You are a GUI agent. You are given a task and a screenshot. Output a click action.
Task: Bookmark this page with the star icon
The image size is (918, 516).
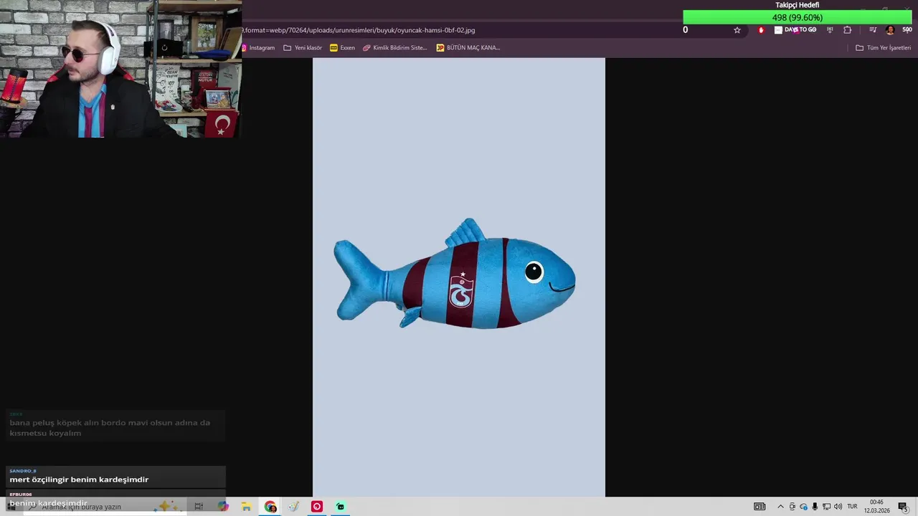(737, 30)
